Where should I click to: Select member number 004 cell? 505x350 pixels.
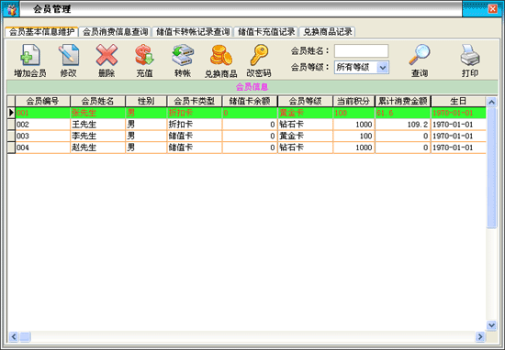coord(42,148)
